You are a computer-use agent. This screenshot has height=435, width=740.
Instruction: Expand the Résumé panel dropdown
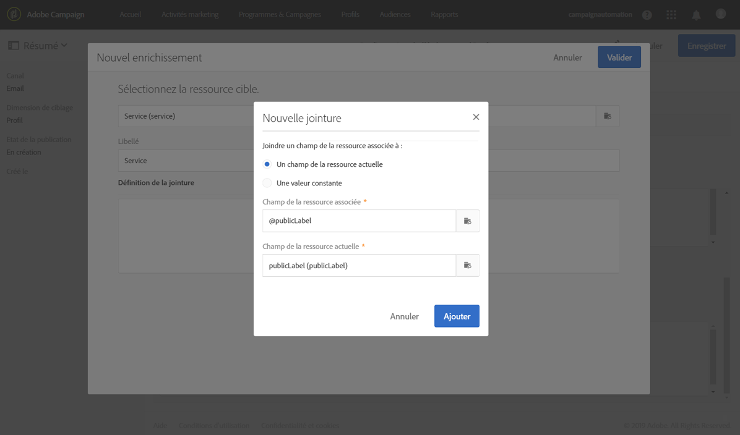coord(38,46)
